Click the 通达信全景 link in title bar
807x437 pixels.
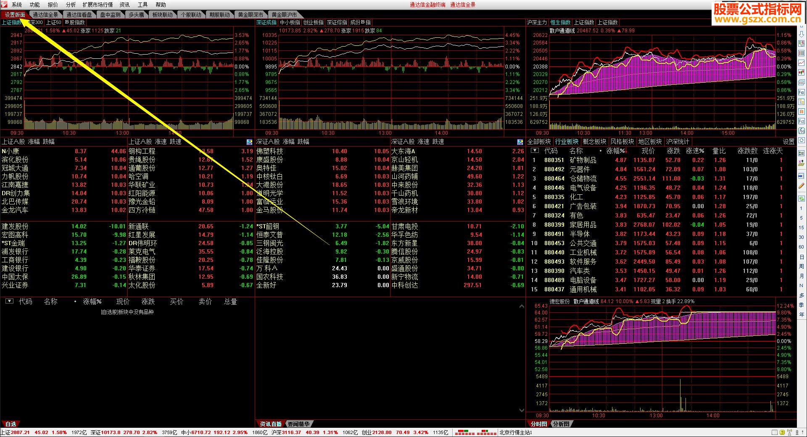click(x=463, y=5)
